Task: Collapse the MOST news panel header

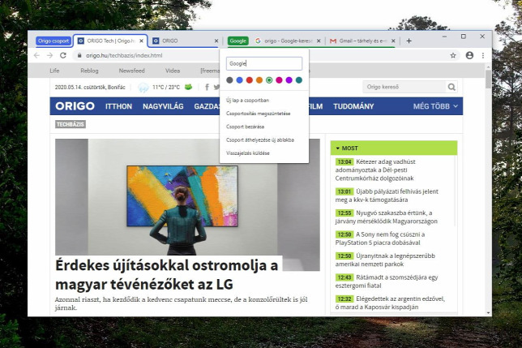Action: pos(394,148)
